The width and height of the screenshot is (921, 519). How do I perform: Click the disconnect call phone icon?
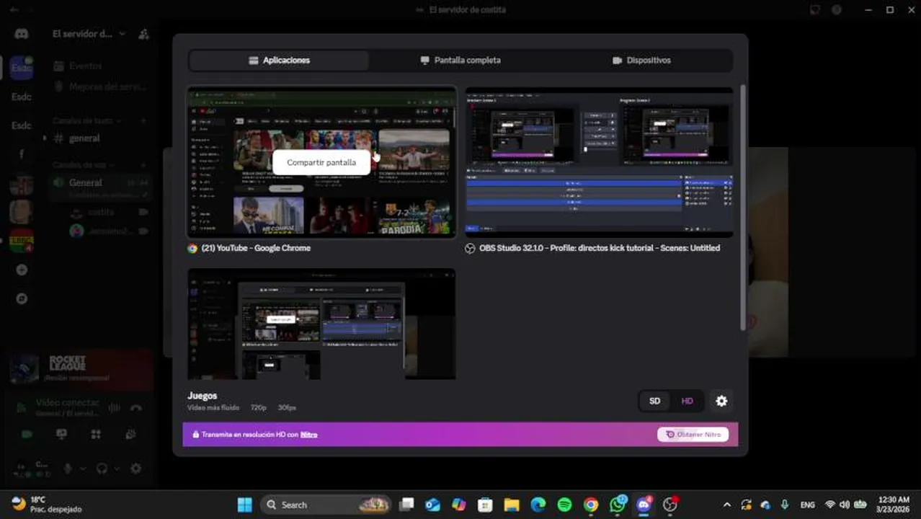coord(136,408)
